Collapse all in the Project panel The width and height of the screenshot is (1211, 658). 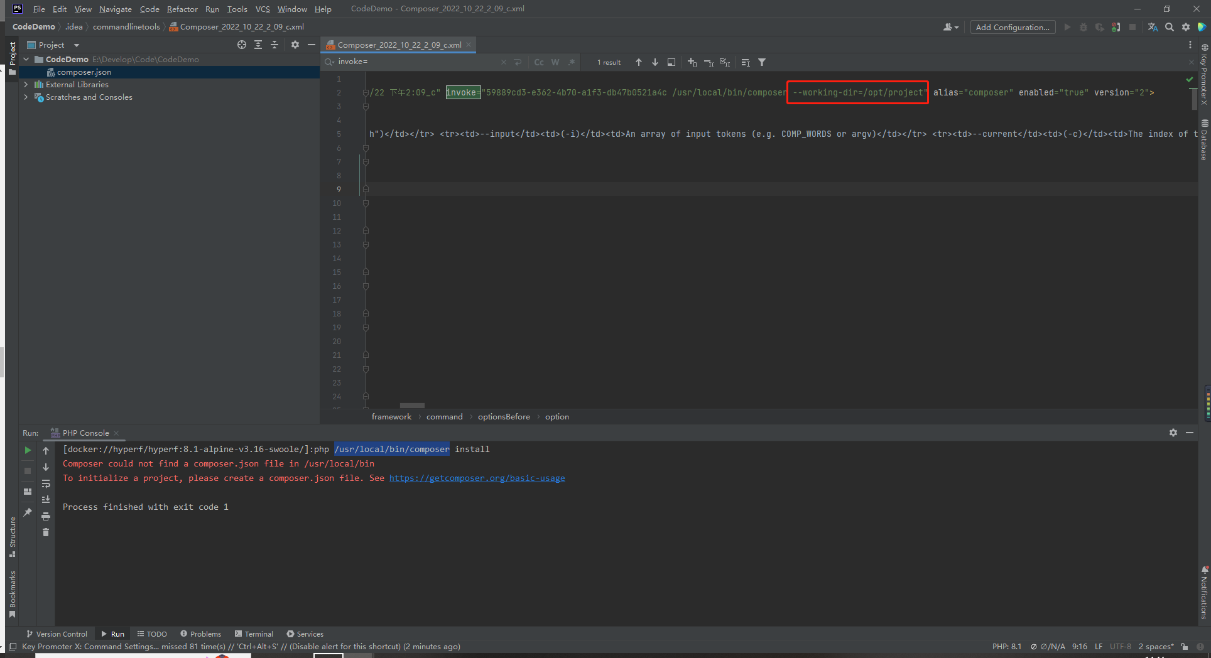point(274,45)
